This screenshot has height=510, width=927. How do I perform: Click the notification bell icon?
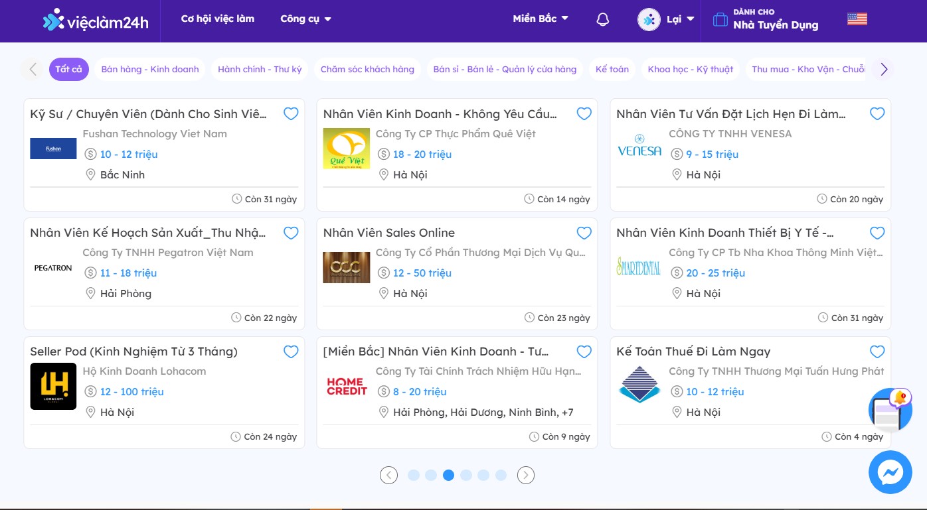point(602,19)
